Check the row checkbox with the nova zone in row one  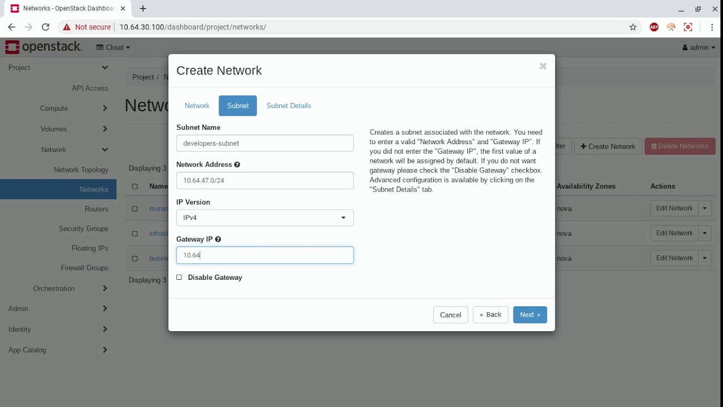134,209
